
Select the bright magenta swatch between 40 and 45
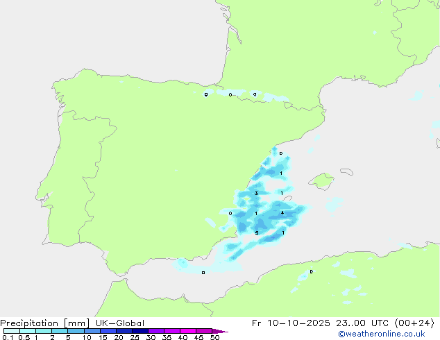coord(188,331)
